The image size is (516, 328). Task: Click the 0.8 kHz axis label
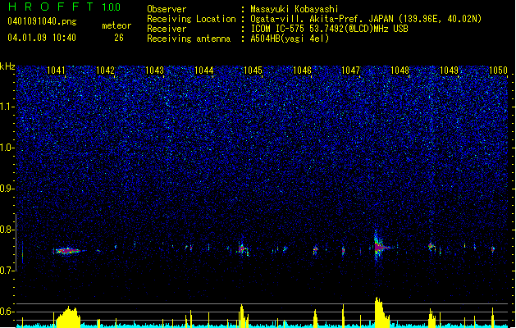[x=7, y=230]
